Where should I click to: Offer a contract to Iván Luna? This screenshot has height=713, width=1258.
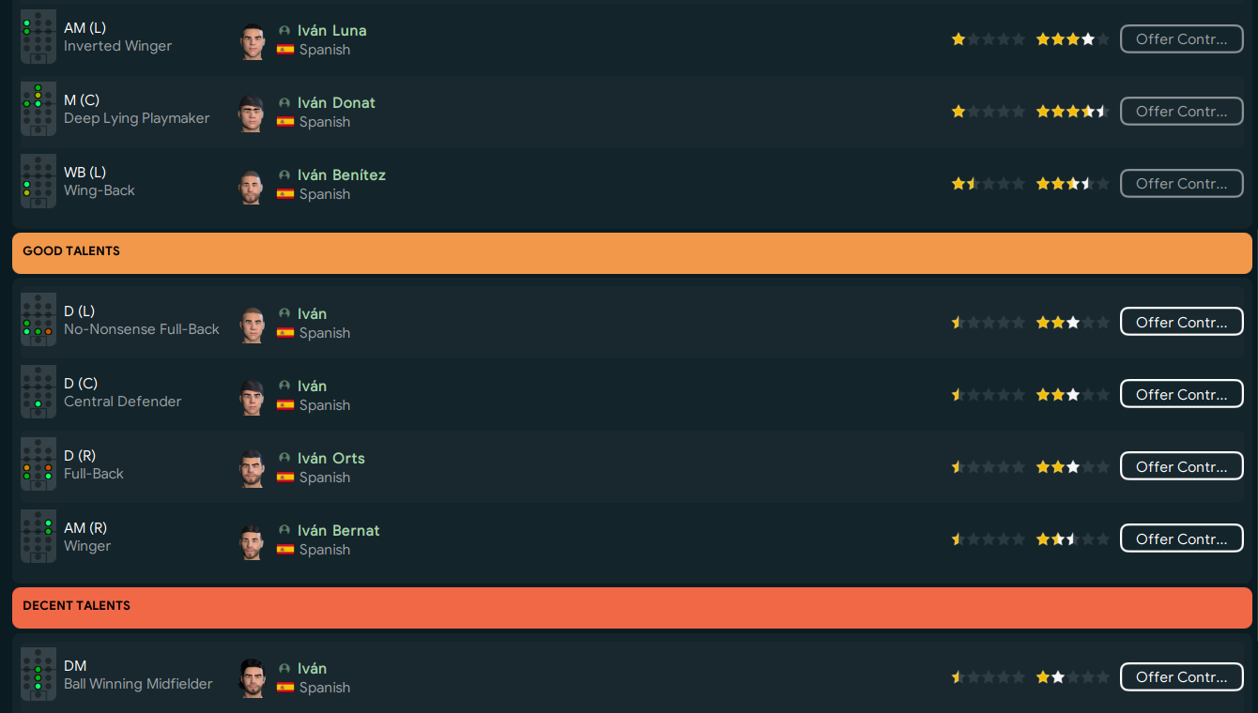point(1181,39)
